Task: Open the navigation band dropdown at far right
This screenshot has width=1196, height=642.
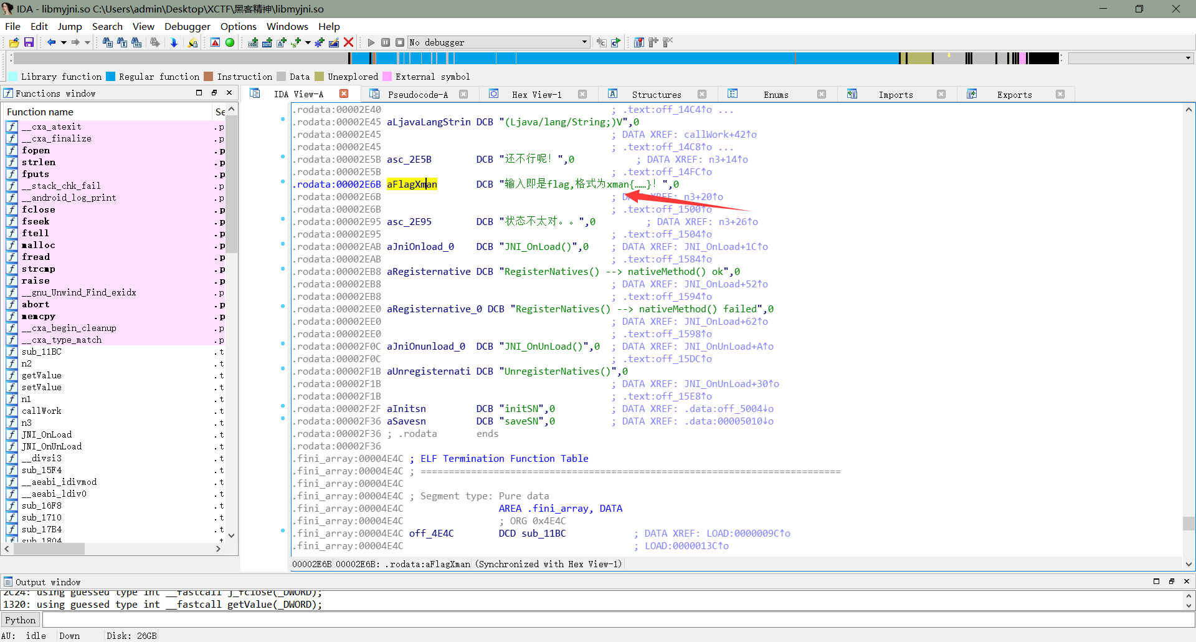Action: click(1188, 58)
